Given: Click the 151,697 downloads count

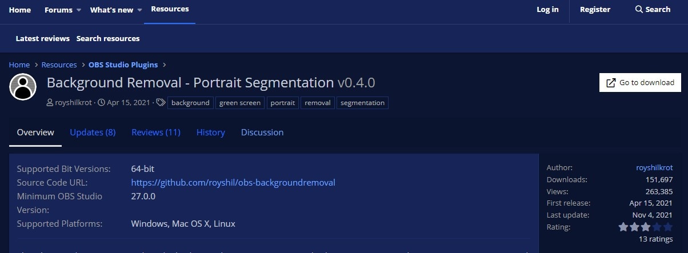Looking at the screenshot, I should (659, 179).
